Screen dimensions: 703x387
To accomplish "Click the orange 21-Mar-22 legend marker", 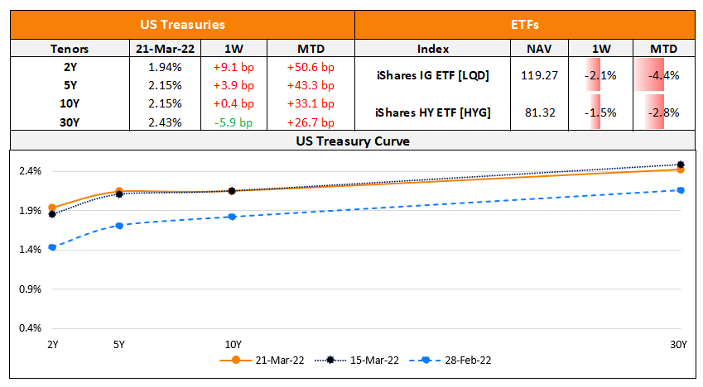I will (236, 360).
